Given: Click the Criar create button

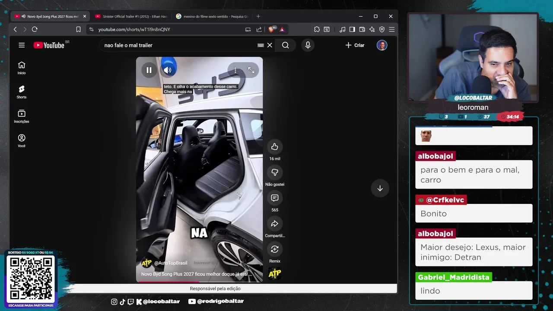Looking at the screenshot, I should coord(355,45).
